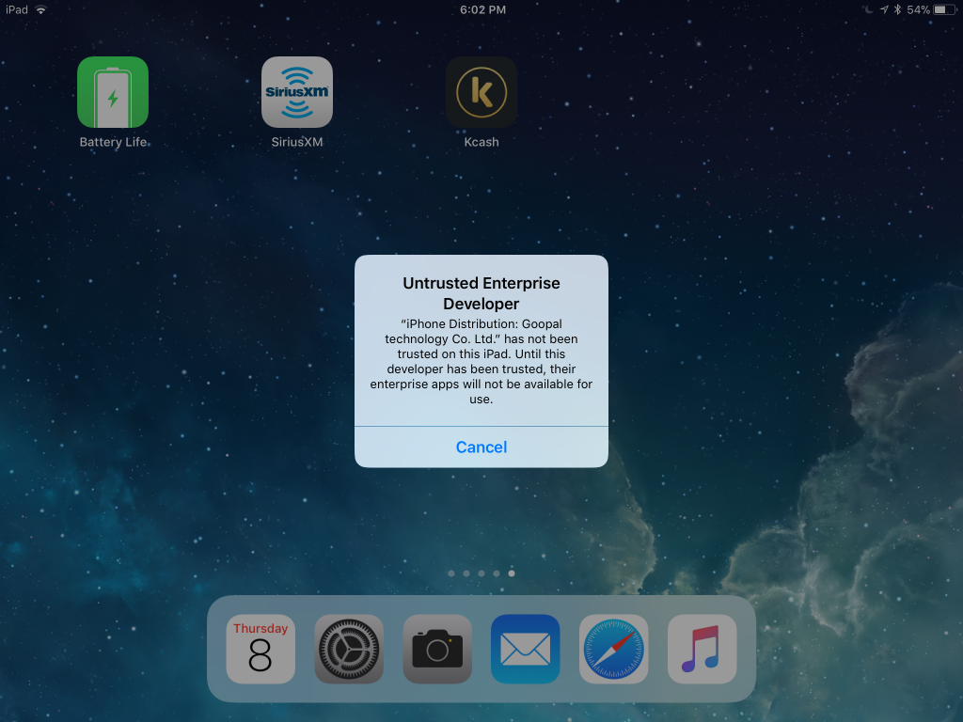Launch the SiriusXM app
Screen dimensions: 963x722
coord(297,92)
